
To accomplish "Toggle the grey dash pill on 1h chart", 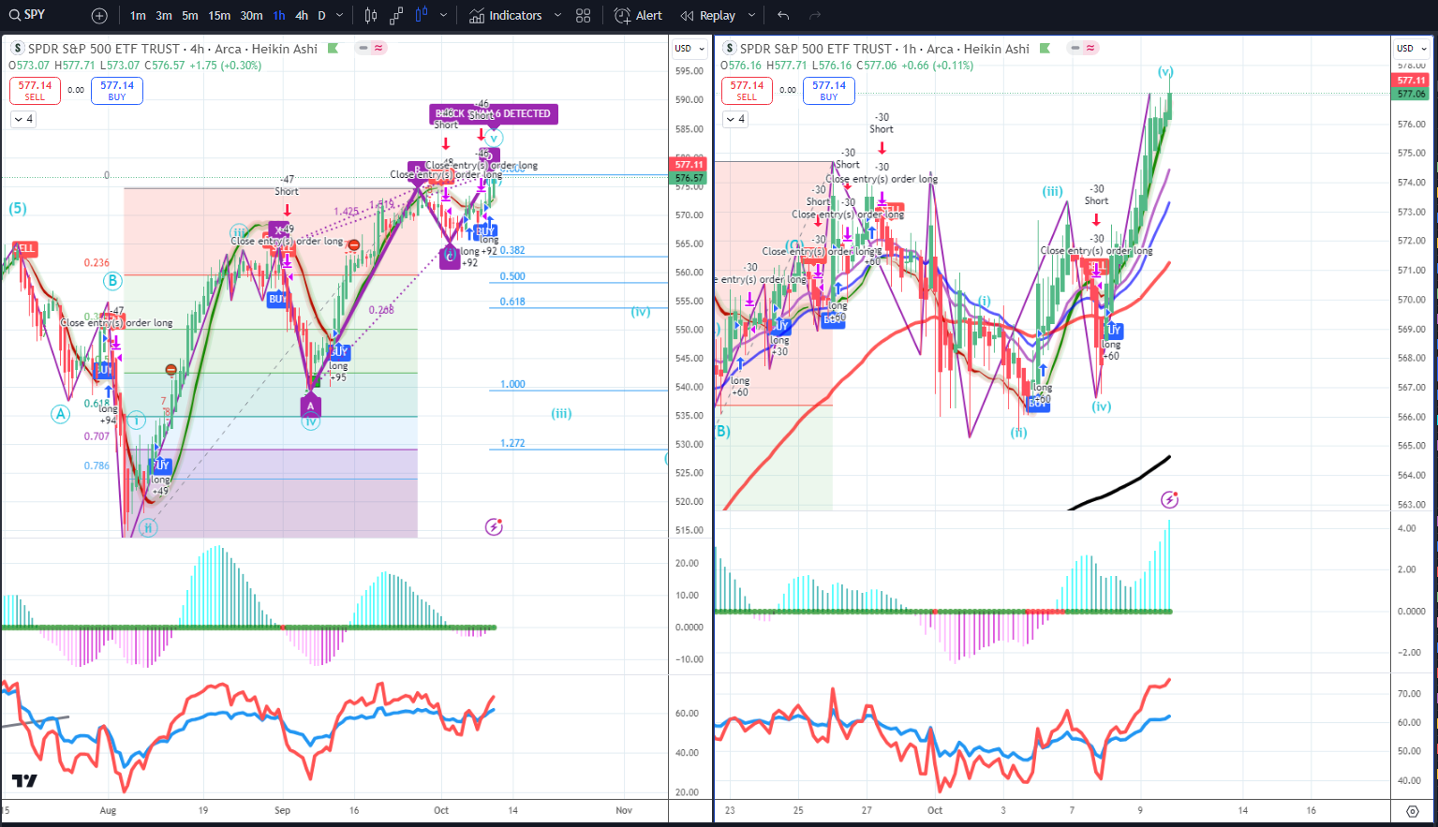I will pos(1074,48).
